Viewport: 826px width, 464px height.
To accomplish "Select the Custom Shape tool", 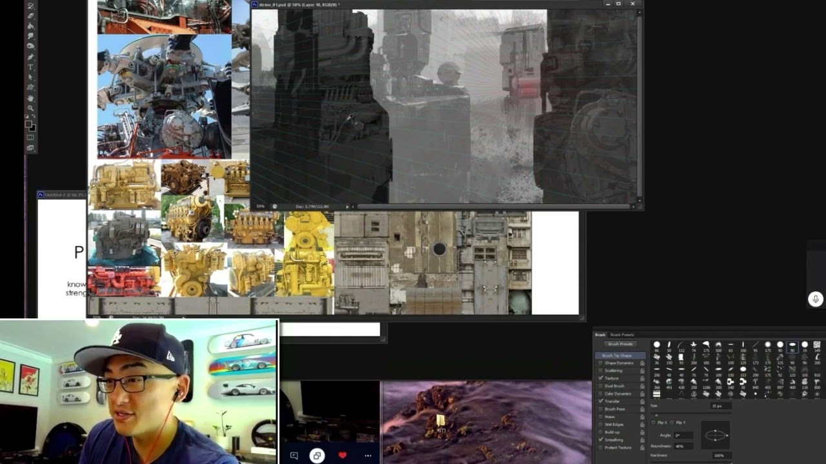I will [x=30, y=87].
